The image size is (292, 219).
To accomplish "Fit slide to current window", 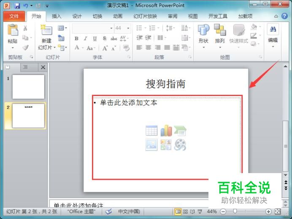I will pos(278,211).
